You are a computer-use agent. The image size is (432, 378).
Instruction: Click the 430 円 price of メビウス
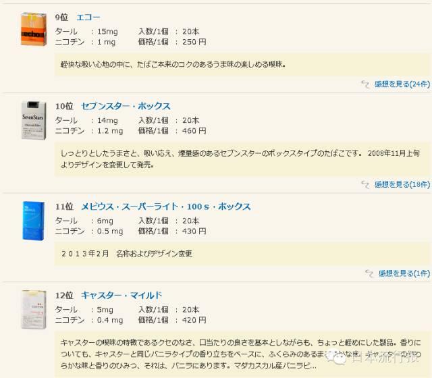point(194,231)
